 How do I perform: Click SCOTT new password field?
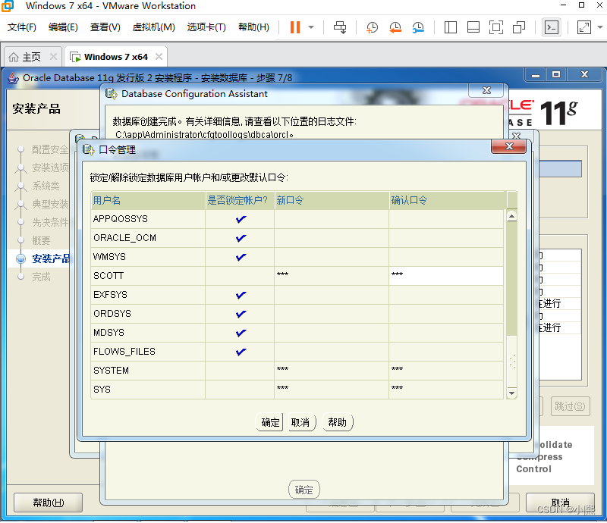tap(332, 276)
